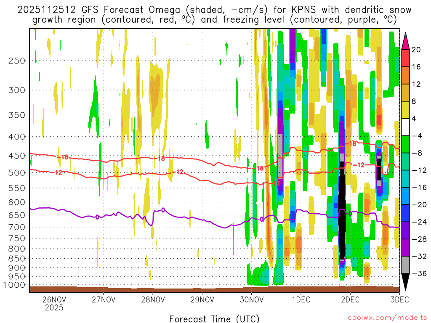
Task: Select the 1000 pressure level label
Action: [x=15, y=285]
